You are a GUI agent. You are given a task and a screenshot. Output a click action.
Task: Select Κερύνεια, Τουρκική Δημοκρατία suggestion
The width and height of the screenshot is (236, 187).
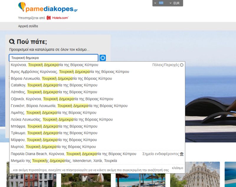pyautogui.click(x=97, y=65)
